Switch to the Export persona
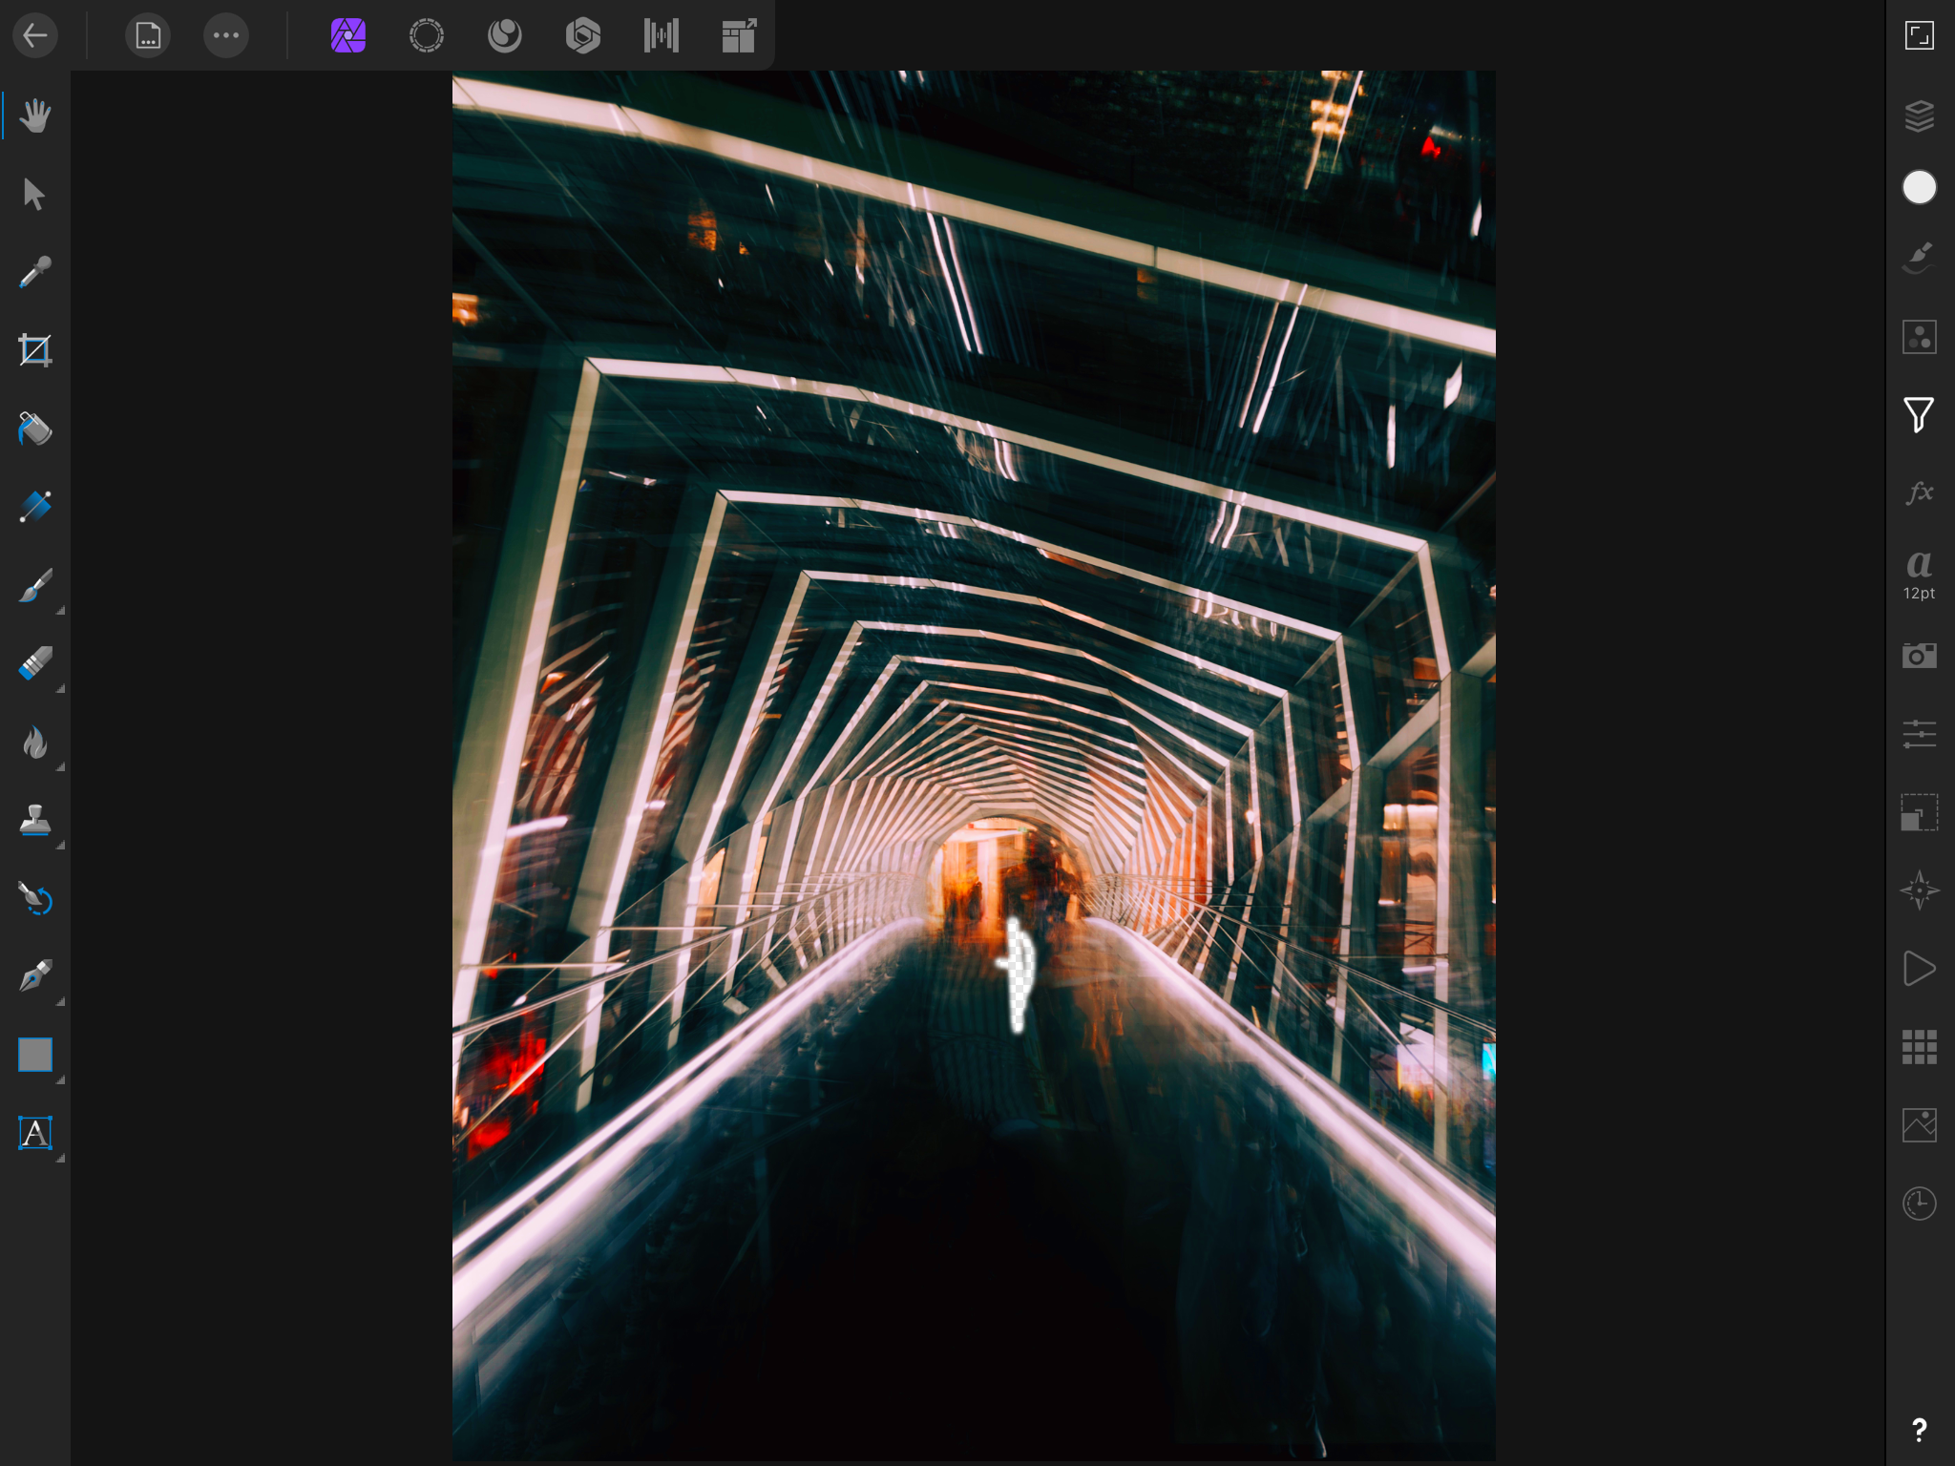This screenshot has height=1466, width=1955. (x=739, y=36)
